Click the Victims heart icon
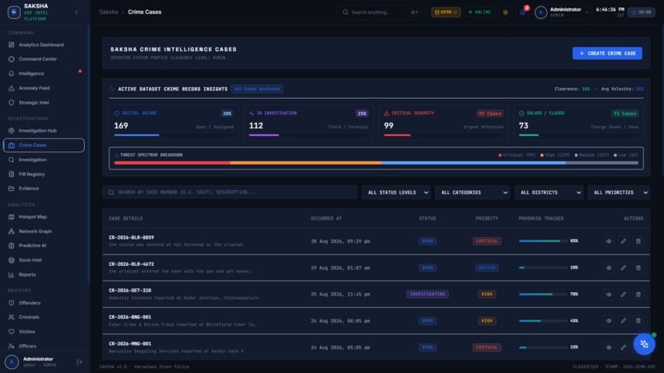This screenshot has height=373, width=664. pyautogui.click(x=12, y=332)
